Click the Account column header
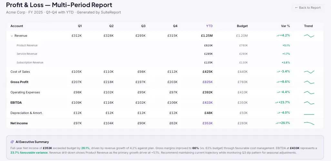 pos(17,26)
